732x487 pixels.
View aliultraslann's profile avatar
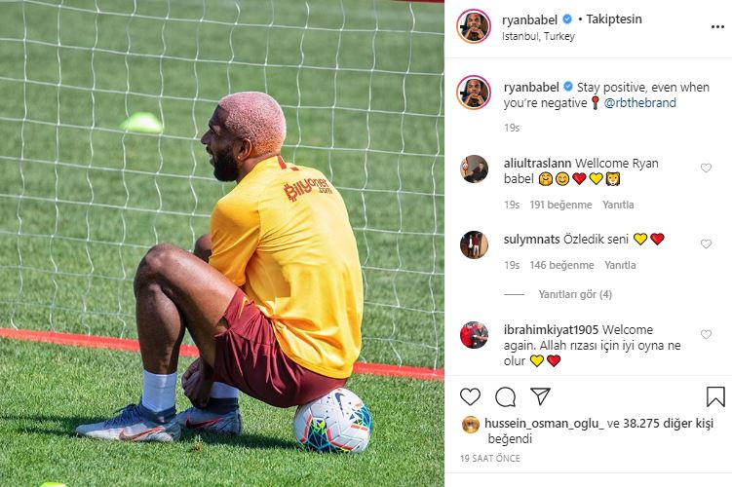pyautogui.click(x=474, y=169)
